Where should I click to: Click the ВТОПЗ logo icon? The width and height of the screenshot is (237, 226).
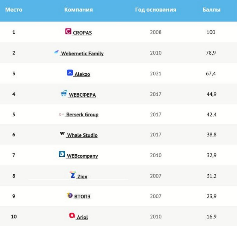click(x=70, y=196)
